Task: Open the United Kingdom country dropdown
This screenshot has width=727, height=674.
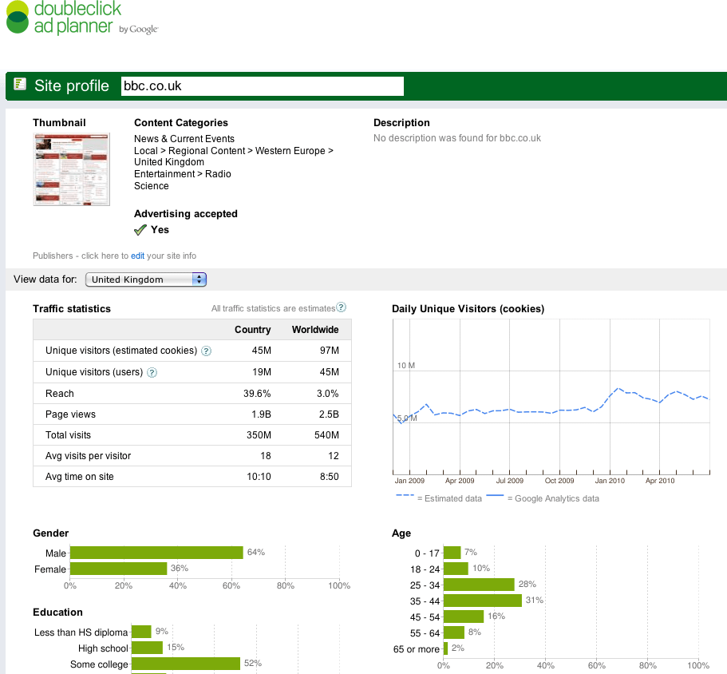Action: tap(145, 280)
